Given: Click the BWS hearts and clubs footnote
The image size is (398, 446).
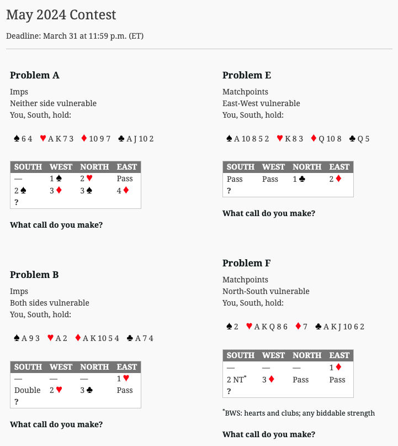Looking at the screenshot, I should click(x=299, y=413).
